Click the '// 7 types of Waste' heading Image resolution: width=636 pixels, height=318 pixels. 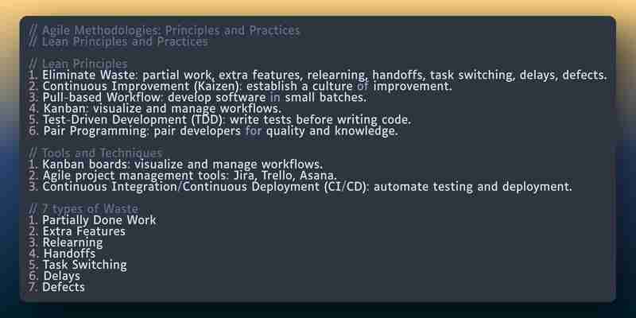click(x=83, y=209)
